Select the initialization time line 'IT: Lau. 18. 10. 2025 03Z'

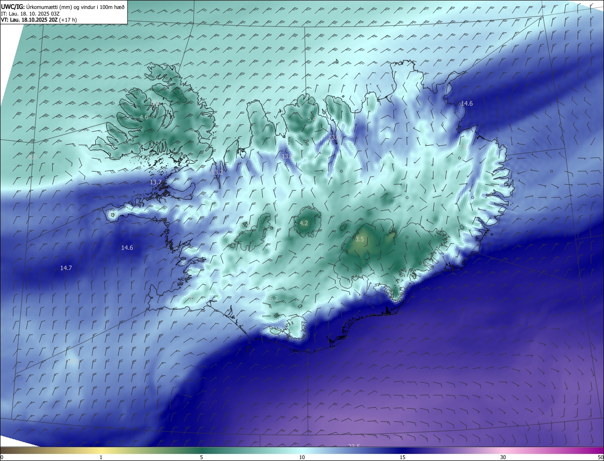tap(31, 14)
